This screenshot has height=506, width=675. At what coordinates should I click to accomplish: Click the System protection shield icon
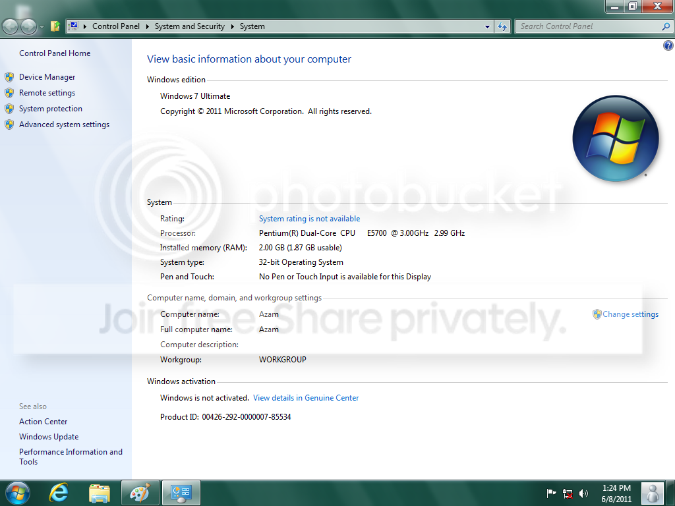click(9, 109)
